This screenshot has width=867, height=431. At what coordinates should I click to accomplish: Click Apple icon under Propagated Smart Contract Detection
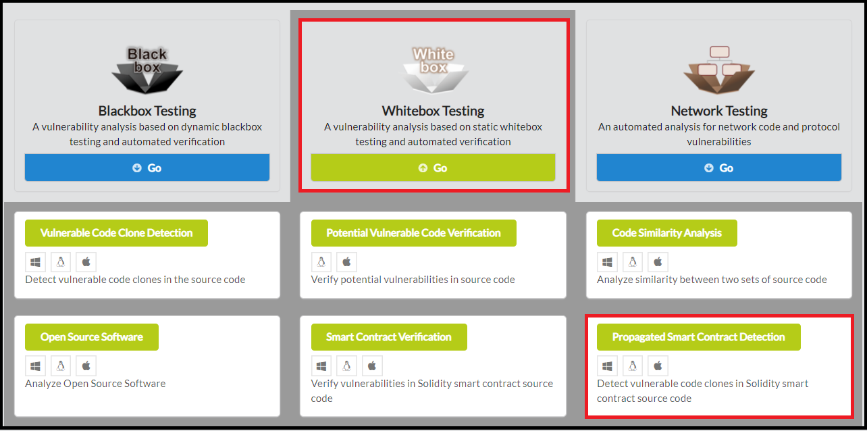pos(658,366)
